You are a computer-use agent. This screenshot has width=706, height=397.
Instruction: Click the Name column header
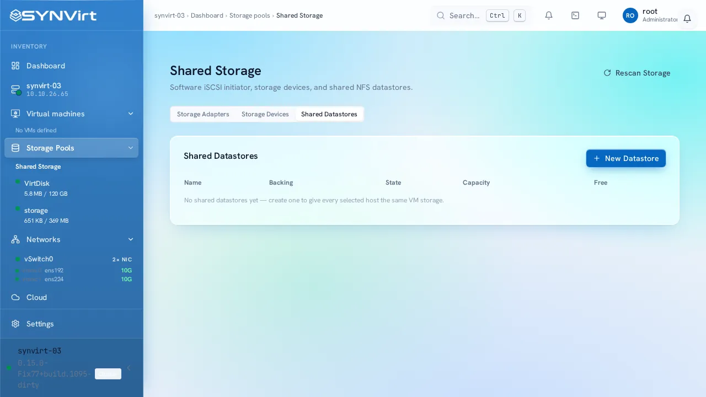point(193,183)
